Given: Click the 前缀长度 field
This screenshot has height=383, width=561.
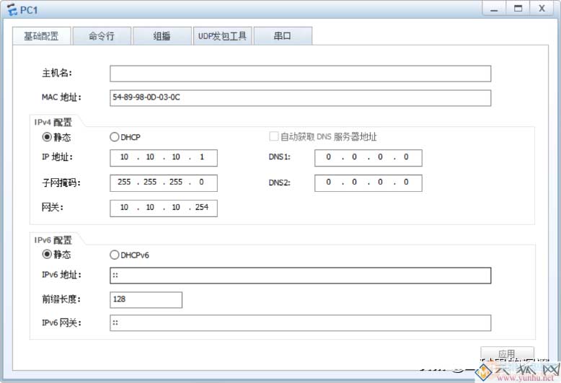Looking at the screenshot, I should (x=146, y=299).
